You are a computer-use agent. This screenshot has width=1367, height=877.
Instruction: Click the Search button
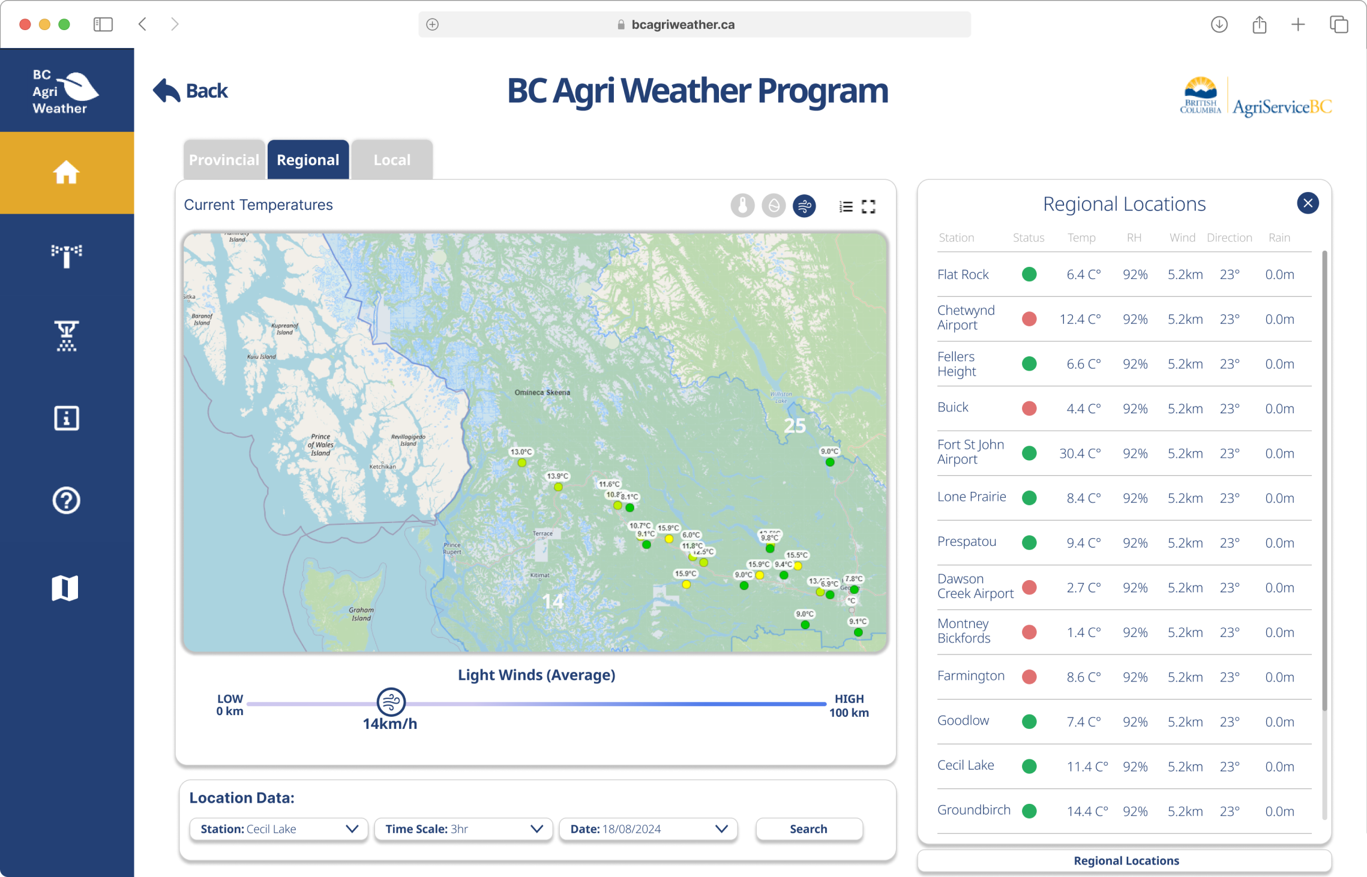[809, 829]
